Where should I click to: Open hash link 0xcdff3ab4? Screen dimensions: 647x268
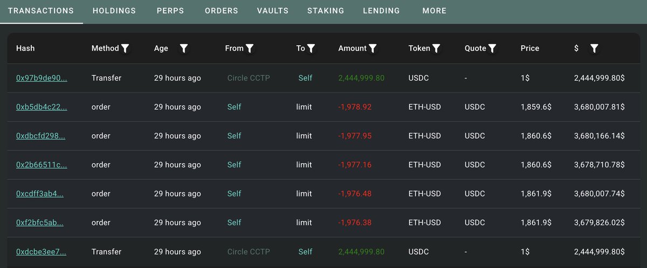(40, 194)
